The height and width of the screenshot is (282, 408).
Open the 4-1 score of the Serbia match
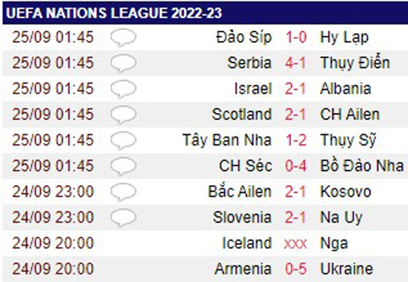point(296,63)
